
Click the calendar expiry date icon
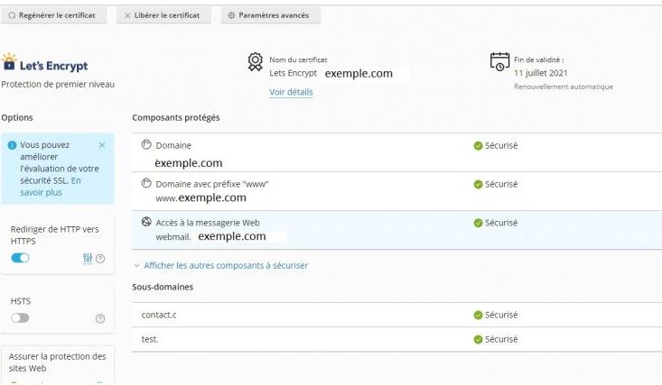tap(499, 61)
